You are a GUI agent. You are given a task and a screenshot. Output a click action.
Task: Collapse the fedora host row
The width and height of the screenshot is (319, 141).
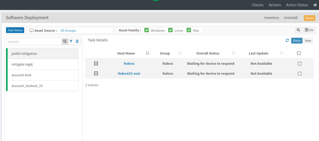[96, 63]
